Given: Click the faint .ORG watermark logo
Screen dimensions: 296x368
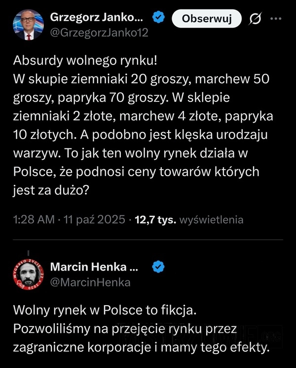Looking at the screenshot, I should pos(271,336).
